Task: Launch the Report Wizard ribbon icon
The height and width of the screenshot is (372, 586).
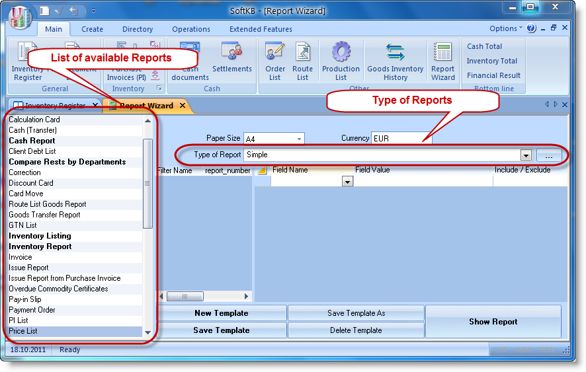Action: coord(443,61)
